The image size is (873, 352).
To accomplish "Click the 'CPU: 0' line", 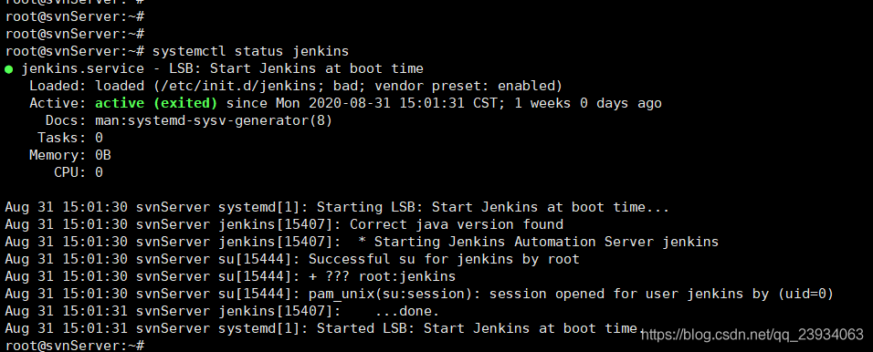I will [x=79, y=172].
